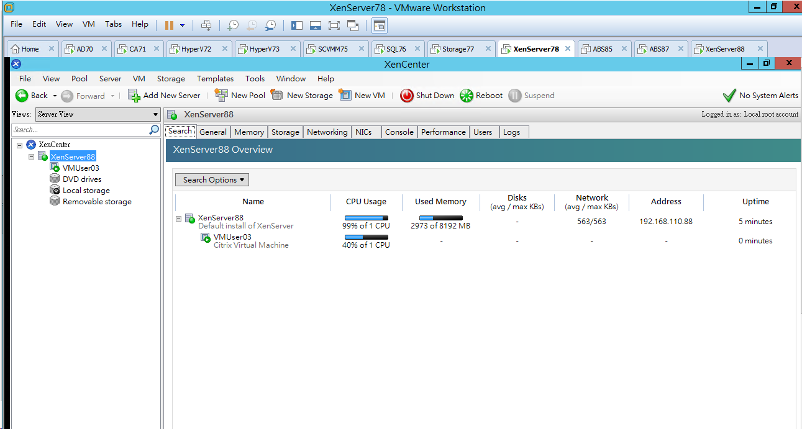Click the magnifier search icon
This screenshot has width=802, height=429.
click(x=154, y=130)
